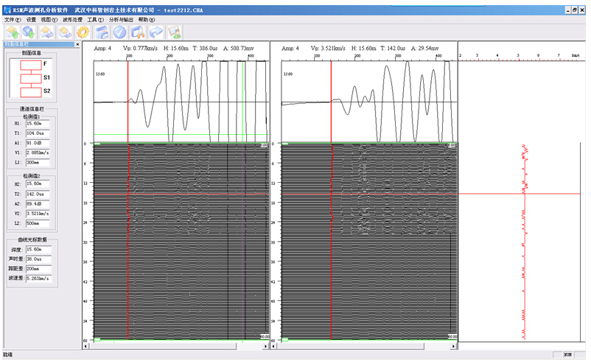This screenshot has width=591, height=364.
Task: Click the blue checkmark circle toolbar icon
Action: (119, 32)
